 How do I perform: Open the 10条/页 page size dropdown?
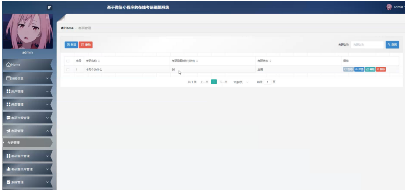click(x=240, y=82)
